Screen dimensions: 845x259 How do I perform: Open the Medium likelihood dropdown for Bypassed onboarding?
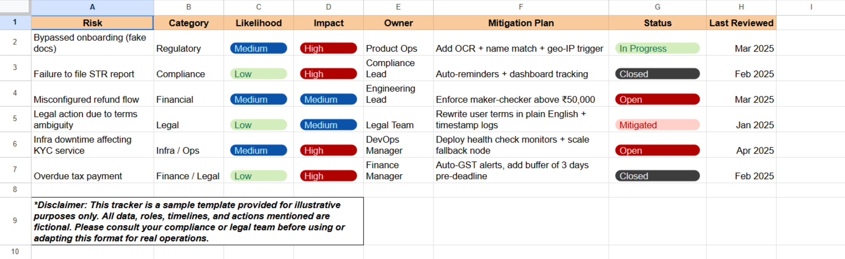point(259,48)
